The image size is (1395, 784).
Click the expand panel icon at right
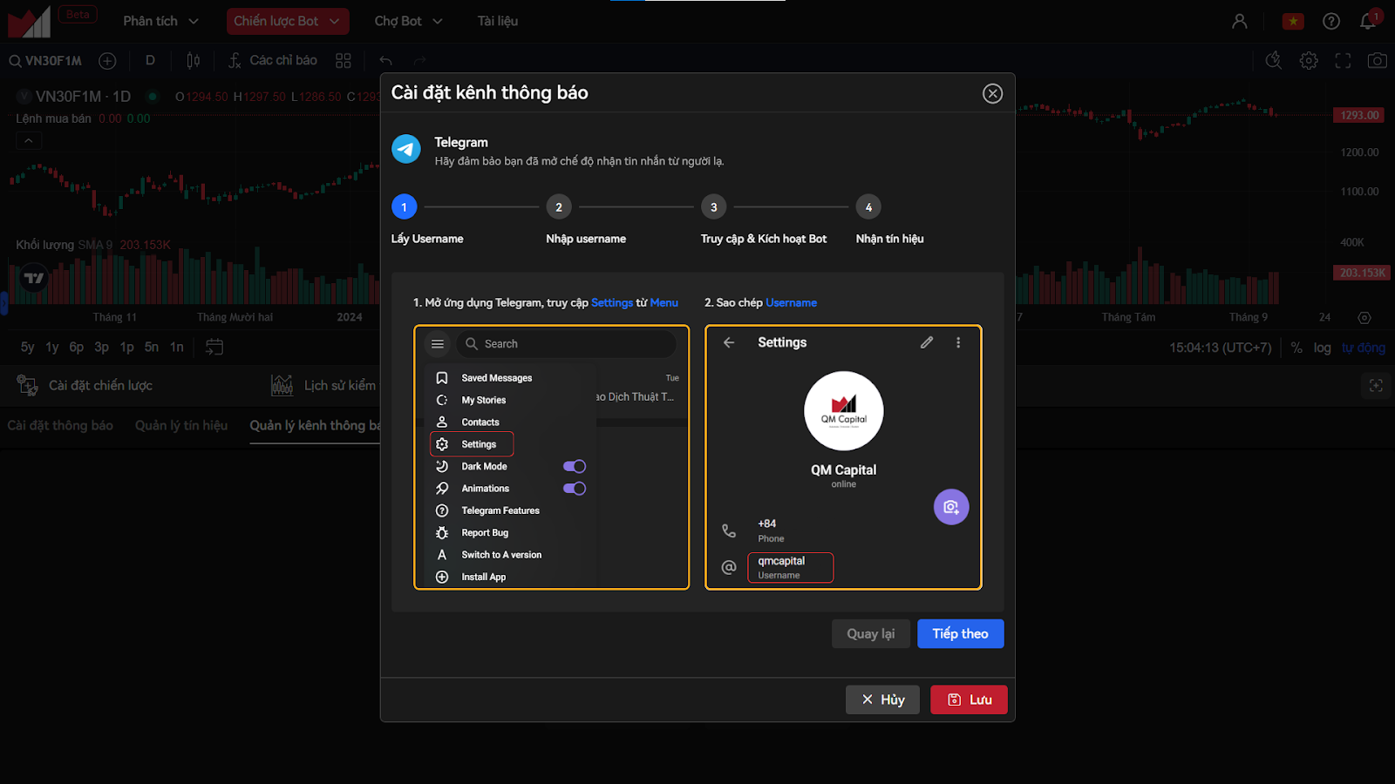point(1376,385)
